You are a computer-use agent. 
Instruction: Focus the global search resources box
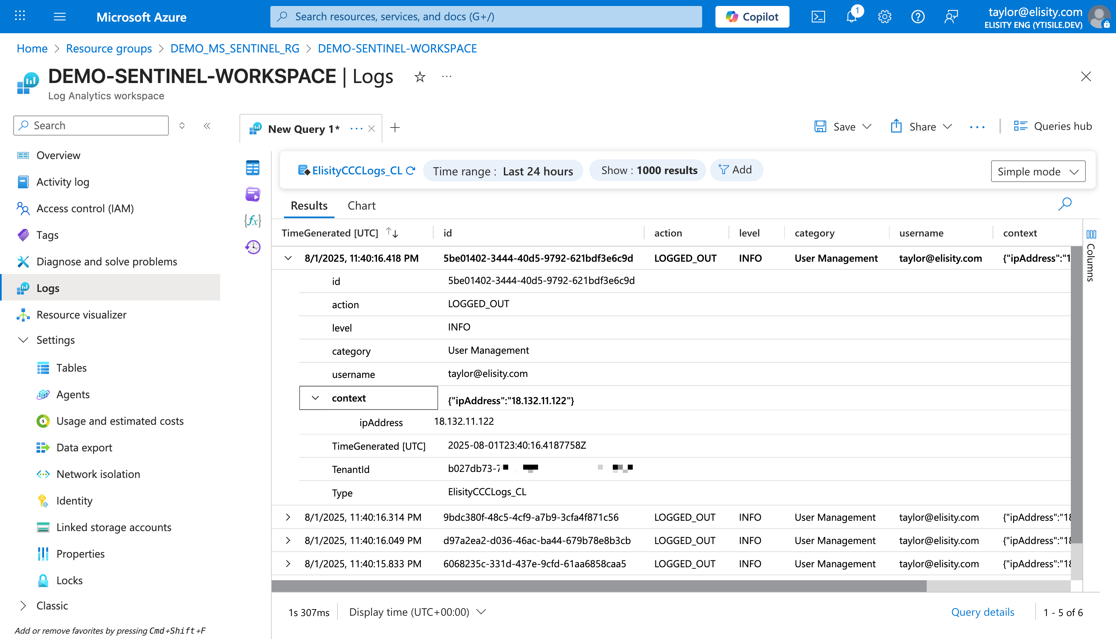[x=486, y=17]
